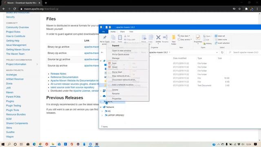Viewport: 261px width, 147px height.
Task: Open the Release Notes link
Action: point(58,73)
